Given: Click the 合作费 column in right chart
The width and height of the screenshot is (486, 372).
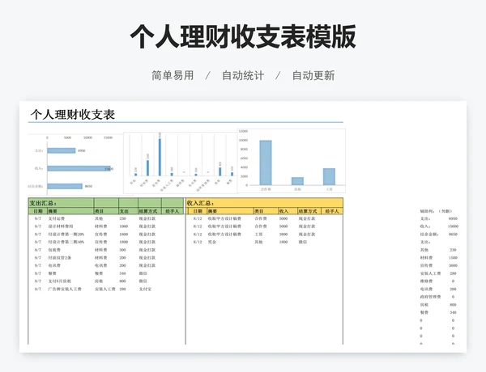Looking at the screenshot, I should (266, 163).
